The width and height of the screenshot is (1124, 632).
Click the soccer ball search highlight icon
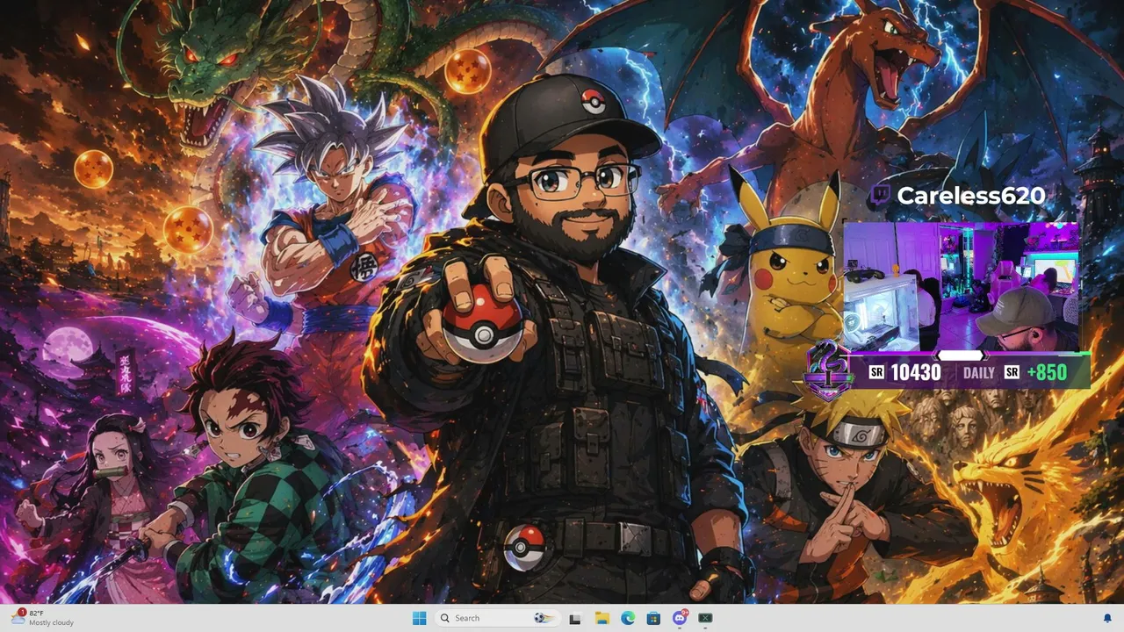pos(543,618)
